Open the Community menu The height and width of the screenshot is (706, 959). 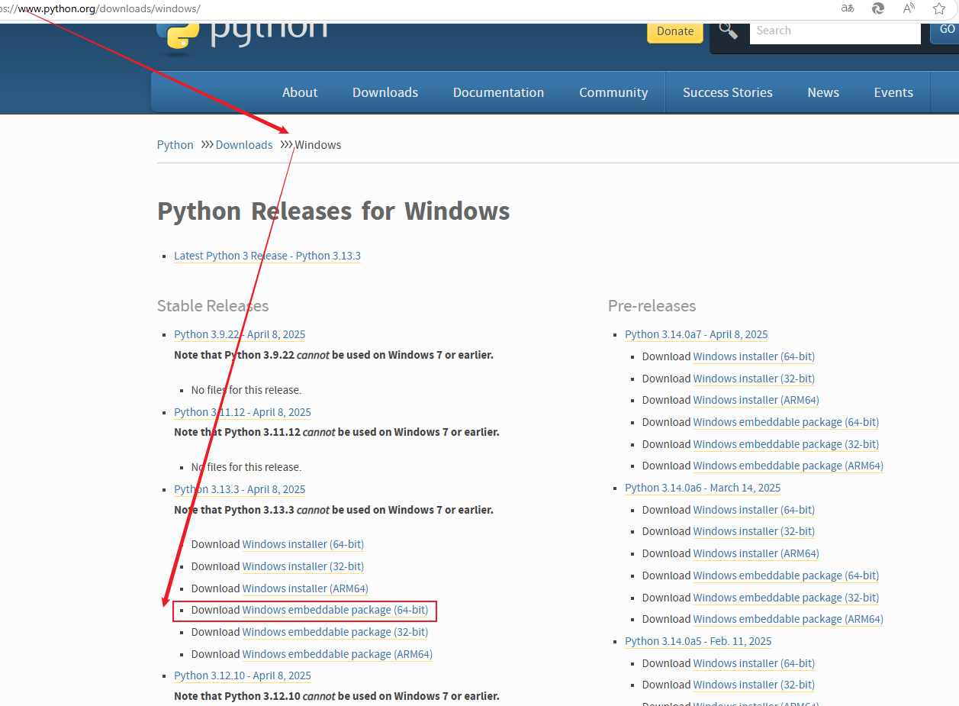click(613, 92)
